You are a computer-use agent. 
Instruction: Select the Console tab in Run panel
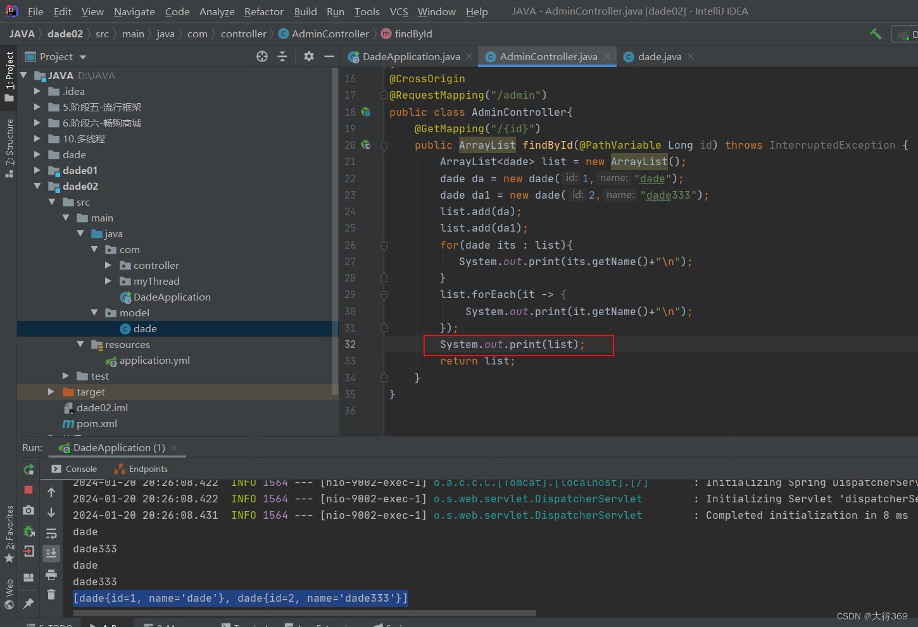(75, 469)
